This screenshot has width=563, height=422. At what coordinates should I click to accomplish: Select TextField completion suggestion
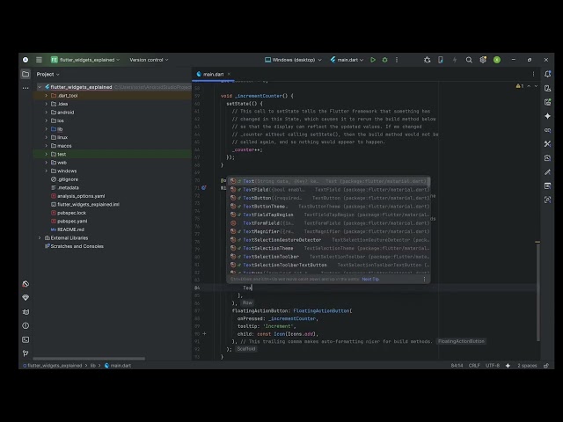pos(328,190)
